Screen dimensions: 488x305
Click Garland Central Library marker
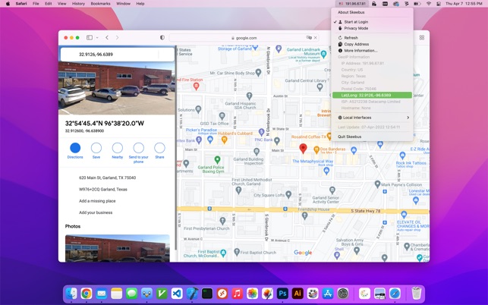pyautogui.click(x=320, y=87)
